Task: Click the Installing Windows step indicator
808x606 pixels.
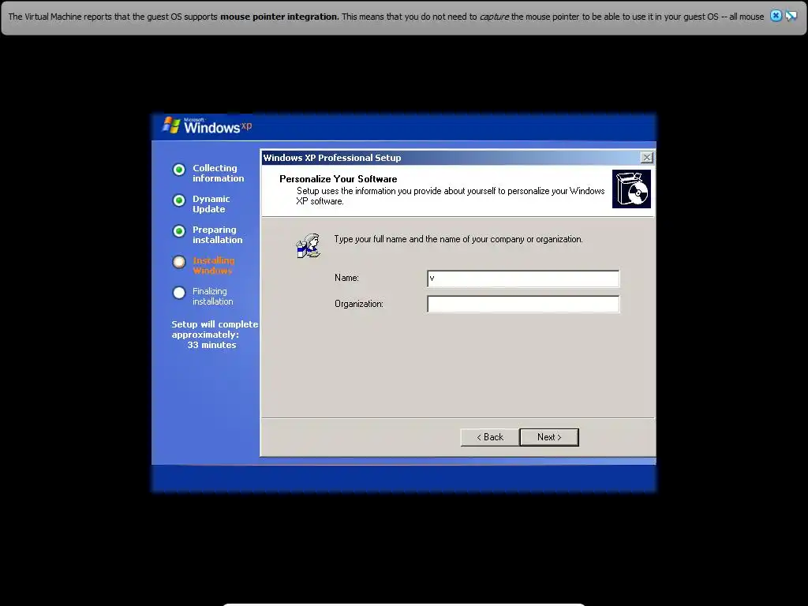Action: point(179,262)
